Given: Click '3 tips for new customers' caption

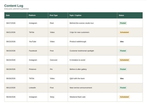Looking at the screenshot, I should click(79, 32).
